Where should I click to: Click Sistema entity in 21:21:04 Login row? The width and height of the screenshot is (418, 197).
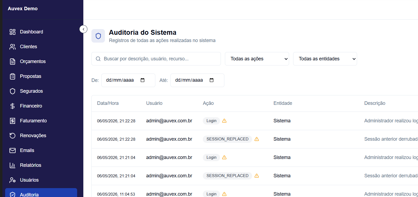282,157
